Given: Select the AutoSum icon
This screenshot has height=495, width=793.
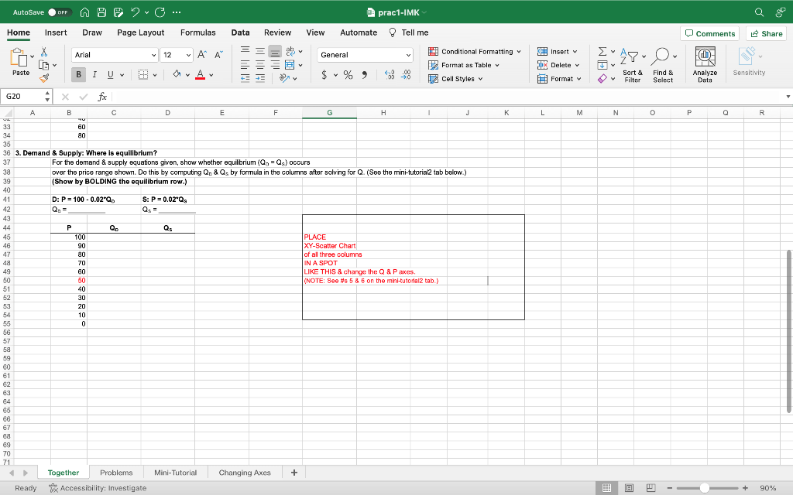Looking at the screenshot, I should pyautogui.click(x=603, y=52).
